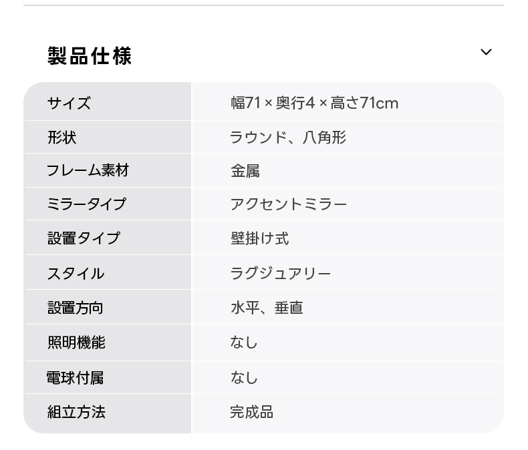Click the 幅71×奥行4×高さ71cm size value
Image resolution: width=528 pixels, height=450 pixels.
(x=314, y=103)
